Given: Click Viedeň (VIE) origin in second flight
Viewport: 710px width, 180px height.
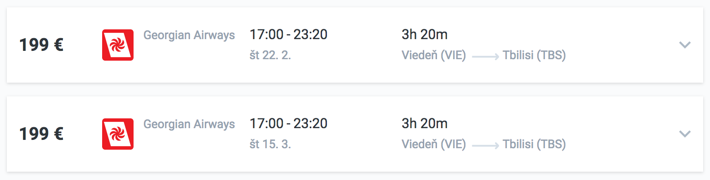Looking at the screenshot, I should [434, 145].
